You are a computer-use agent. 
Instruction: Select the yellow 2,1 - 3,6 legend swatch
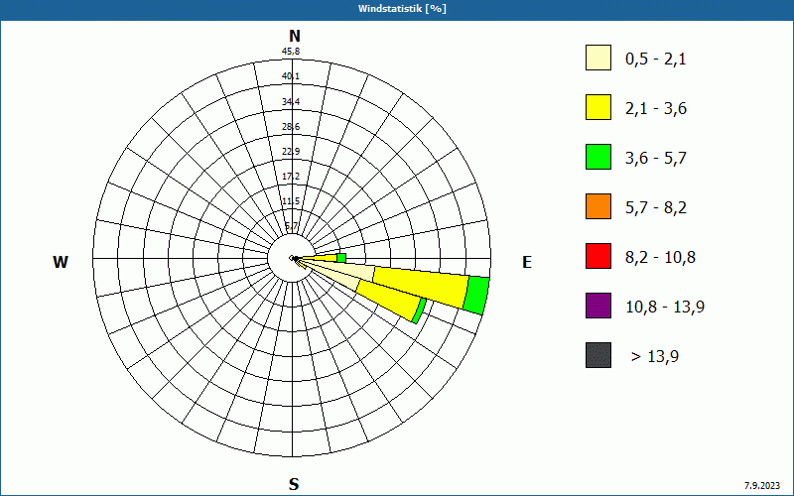598,107
